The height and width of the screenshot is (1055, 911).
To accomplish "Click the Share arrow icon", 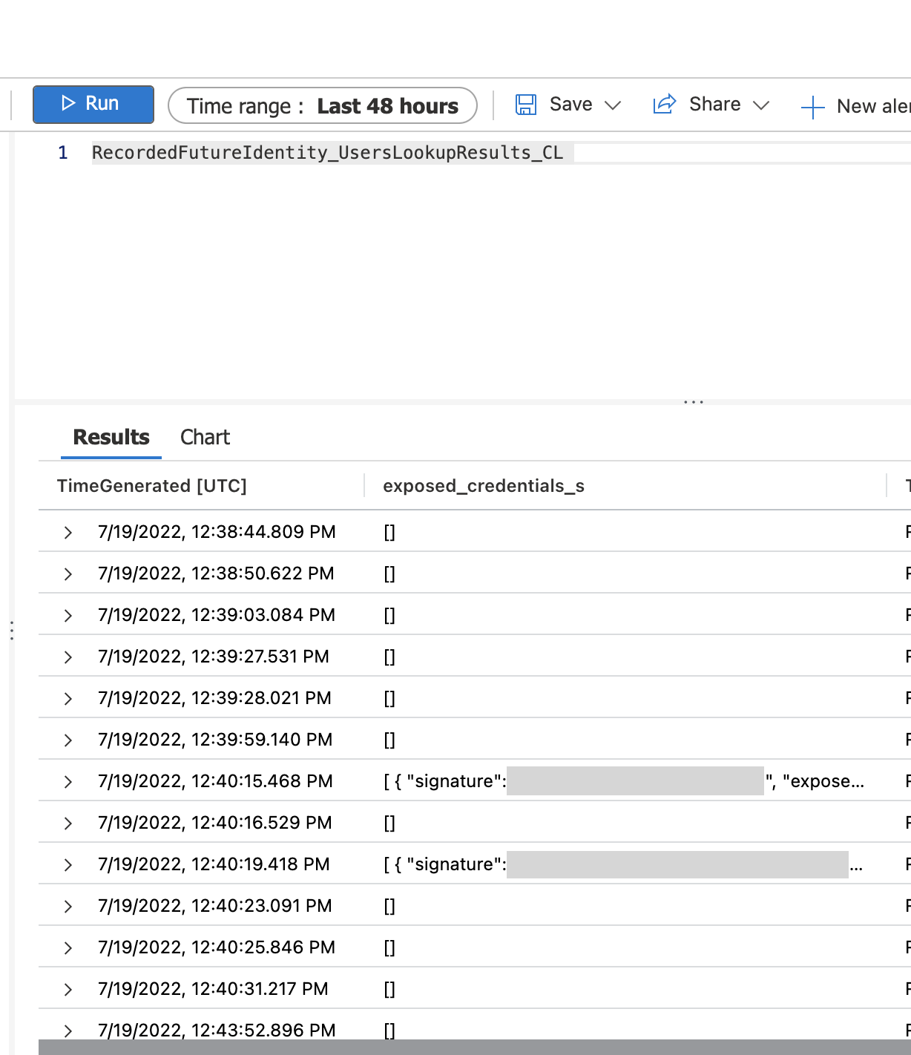I will pos(664,104).
